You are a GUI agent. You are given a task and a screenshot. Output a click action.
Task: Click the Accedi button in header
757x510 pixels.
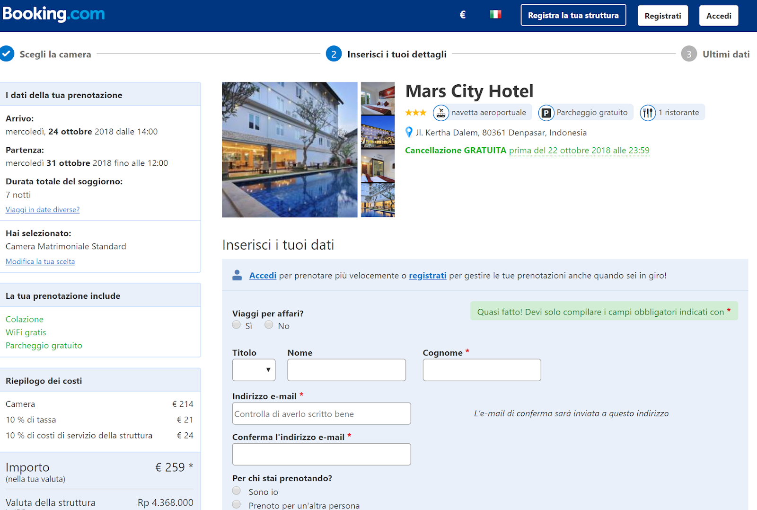(719, 16)
